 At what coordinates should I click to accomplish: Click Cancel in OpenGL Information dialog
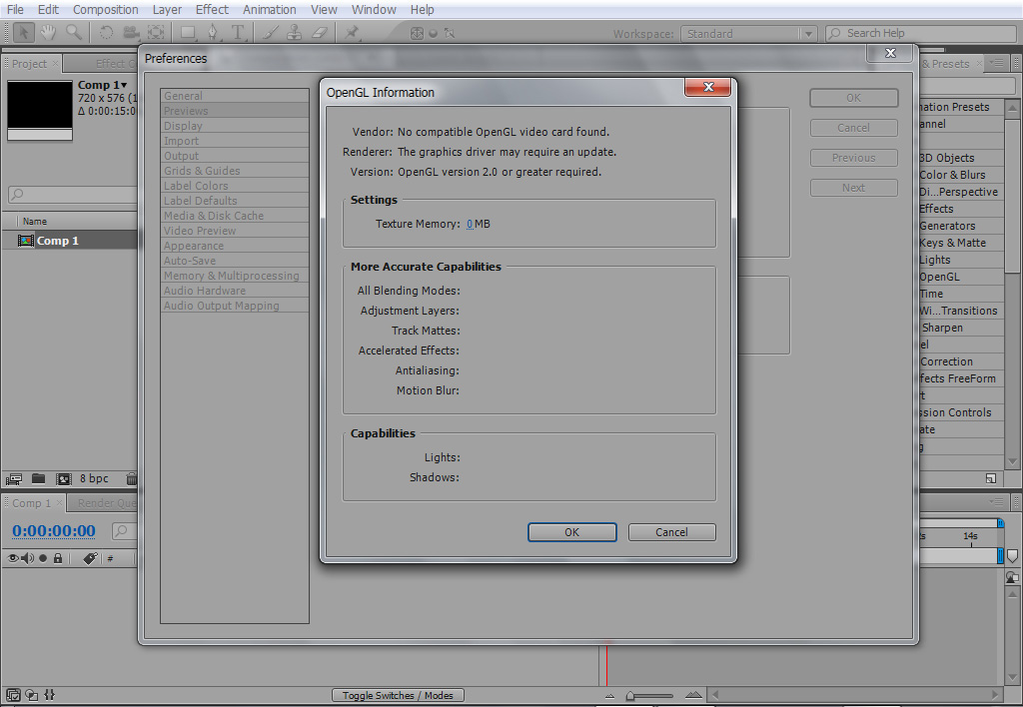672,532
